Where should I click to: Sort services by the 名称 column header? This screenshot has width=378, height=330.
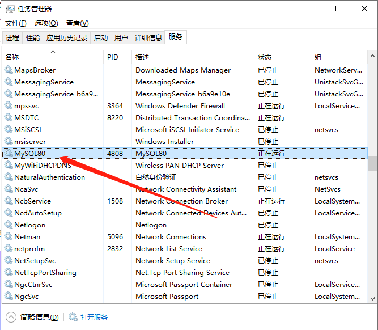53,57
